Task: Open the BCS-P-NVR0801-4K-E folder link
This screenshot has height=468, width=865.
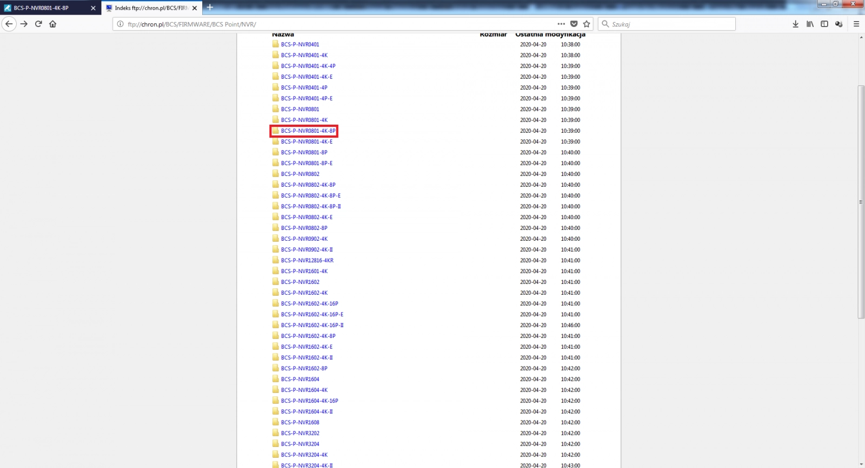Action: click(307, 141)
